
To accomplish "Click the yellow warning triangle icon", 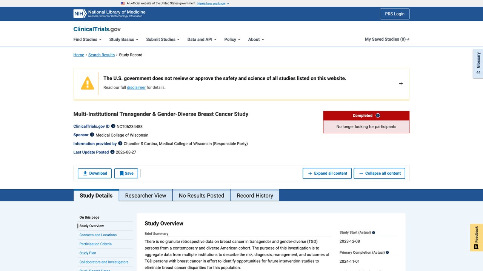I will pyautogui.click(x=88, y=83).
